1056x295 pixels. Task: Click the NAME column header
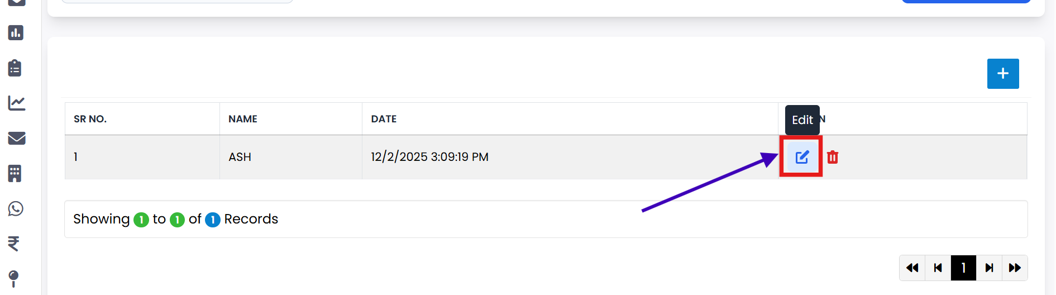(x=243, y=119)
